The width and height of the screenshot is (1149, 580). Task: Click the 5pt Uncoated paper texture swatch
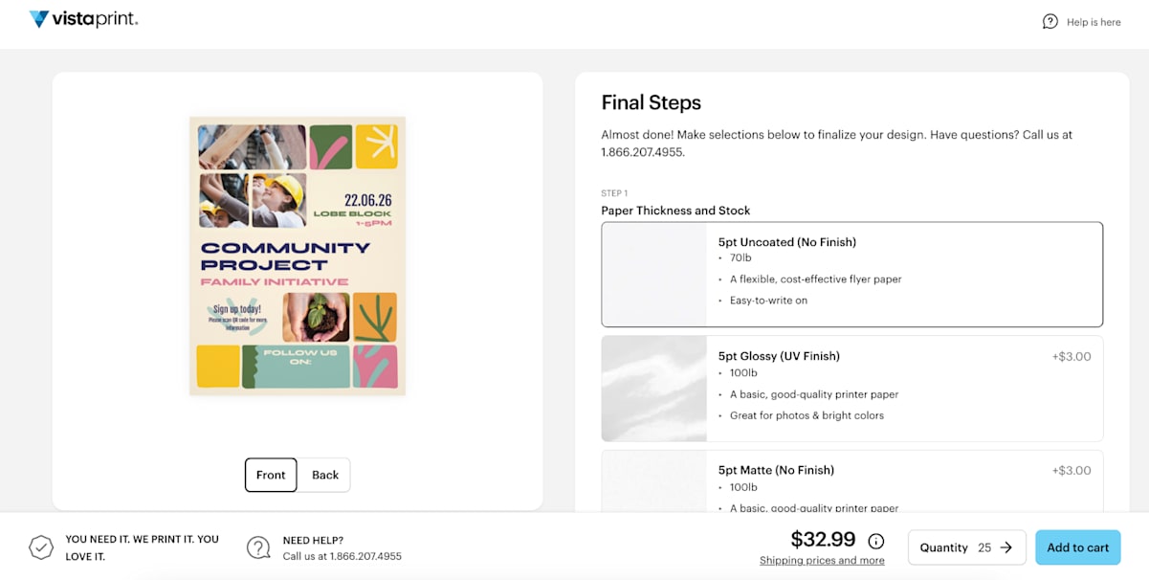[654, 275]
